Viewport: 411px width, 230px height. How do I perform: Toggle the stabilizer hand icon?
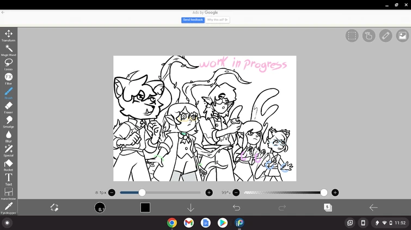click(x=369, y=35)
